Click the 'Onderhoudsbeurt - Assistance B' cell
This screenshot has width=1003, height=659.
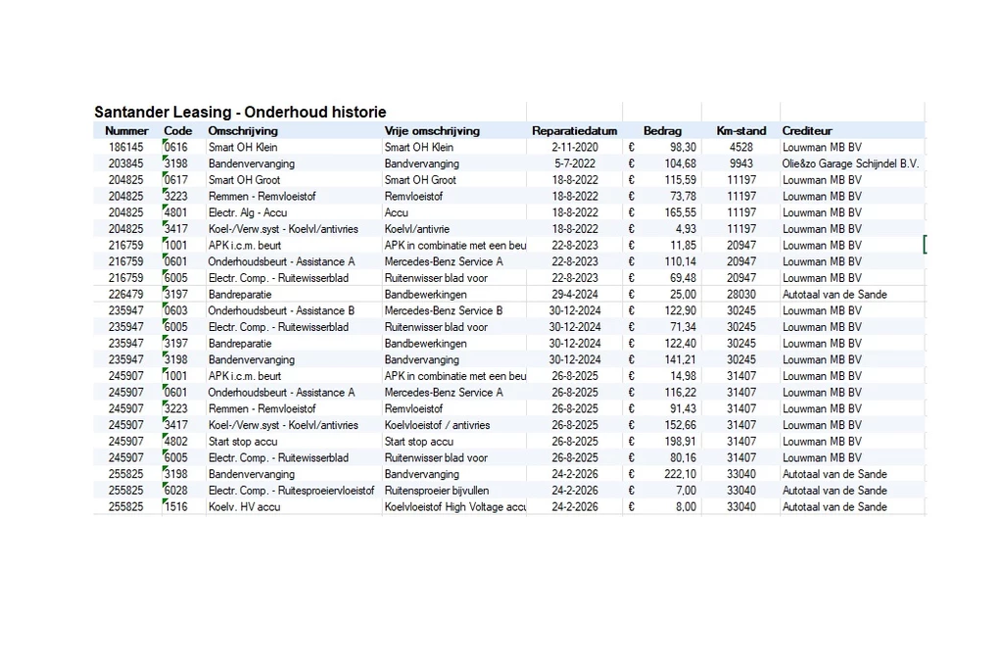click(281, 310)
